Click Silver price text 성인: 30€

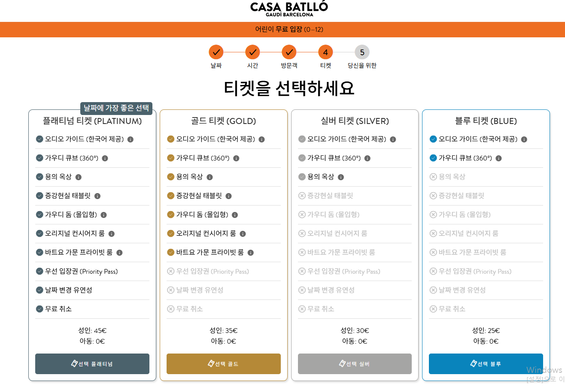coord(355,330)
